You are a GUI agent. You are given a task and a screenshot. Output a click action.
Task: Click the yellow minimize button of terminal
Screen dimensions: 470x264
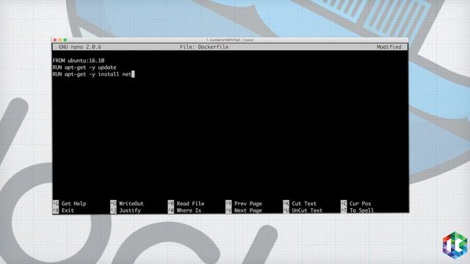coord(60,40)
